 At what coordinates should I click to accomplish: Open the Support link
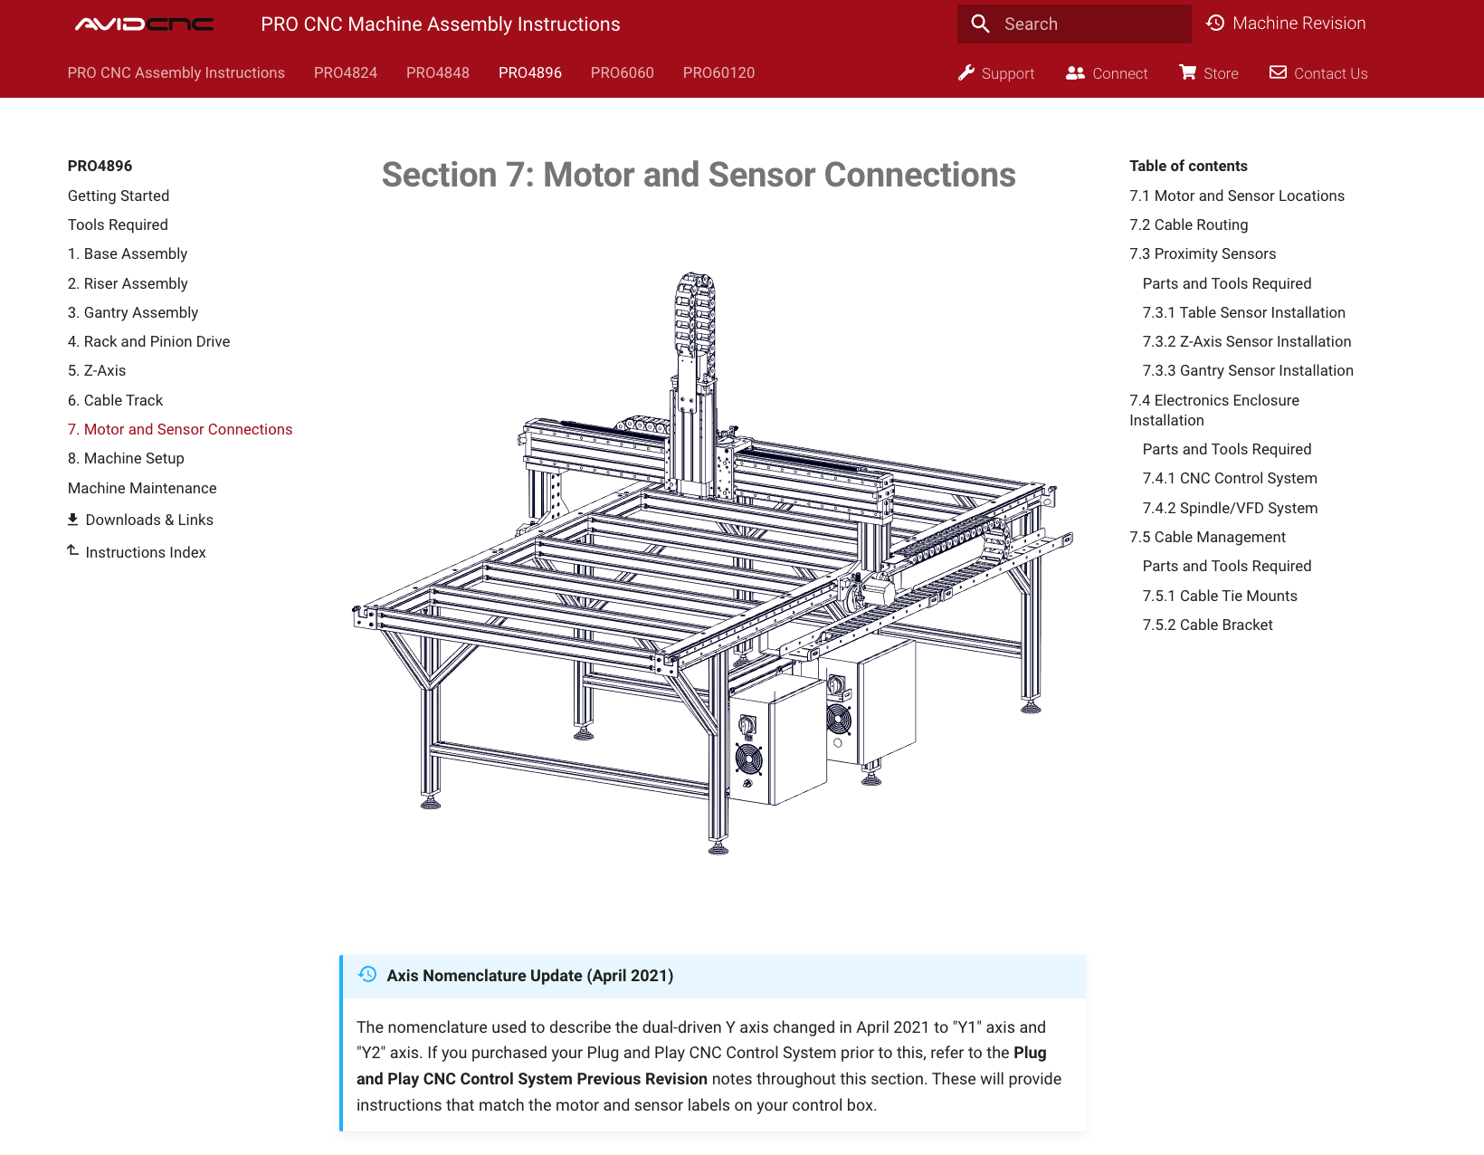(996, 73)
